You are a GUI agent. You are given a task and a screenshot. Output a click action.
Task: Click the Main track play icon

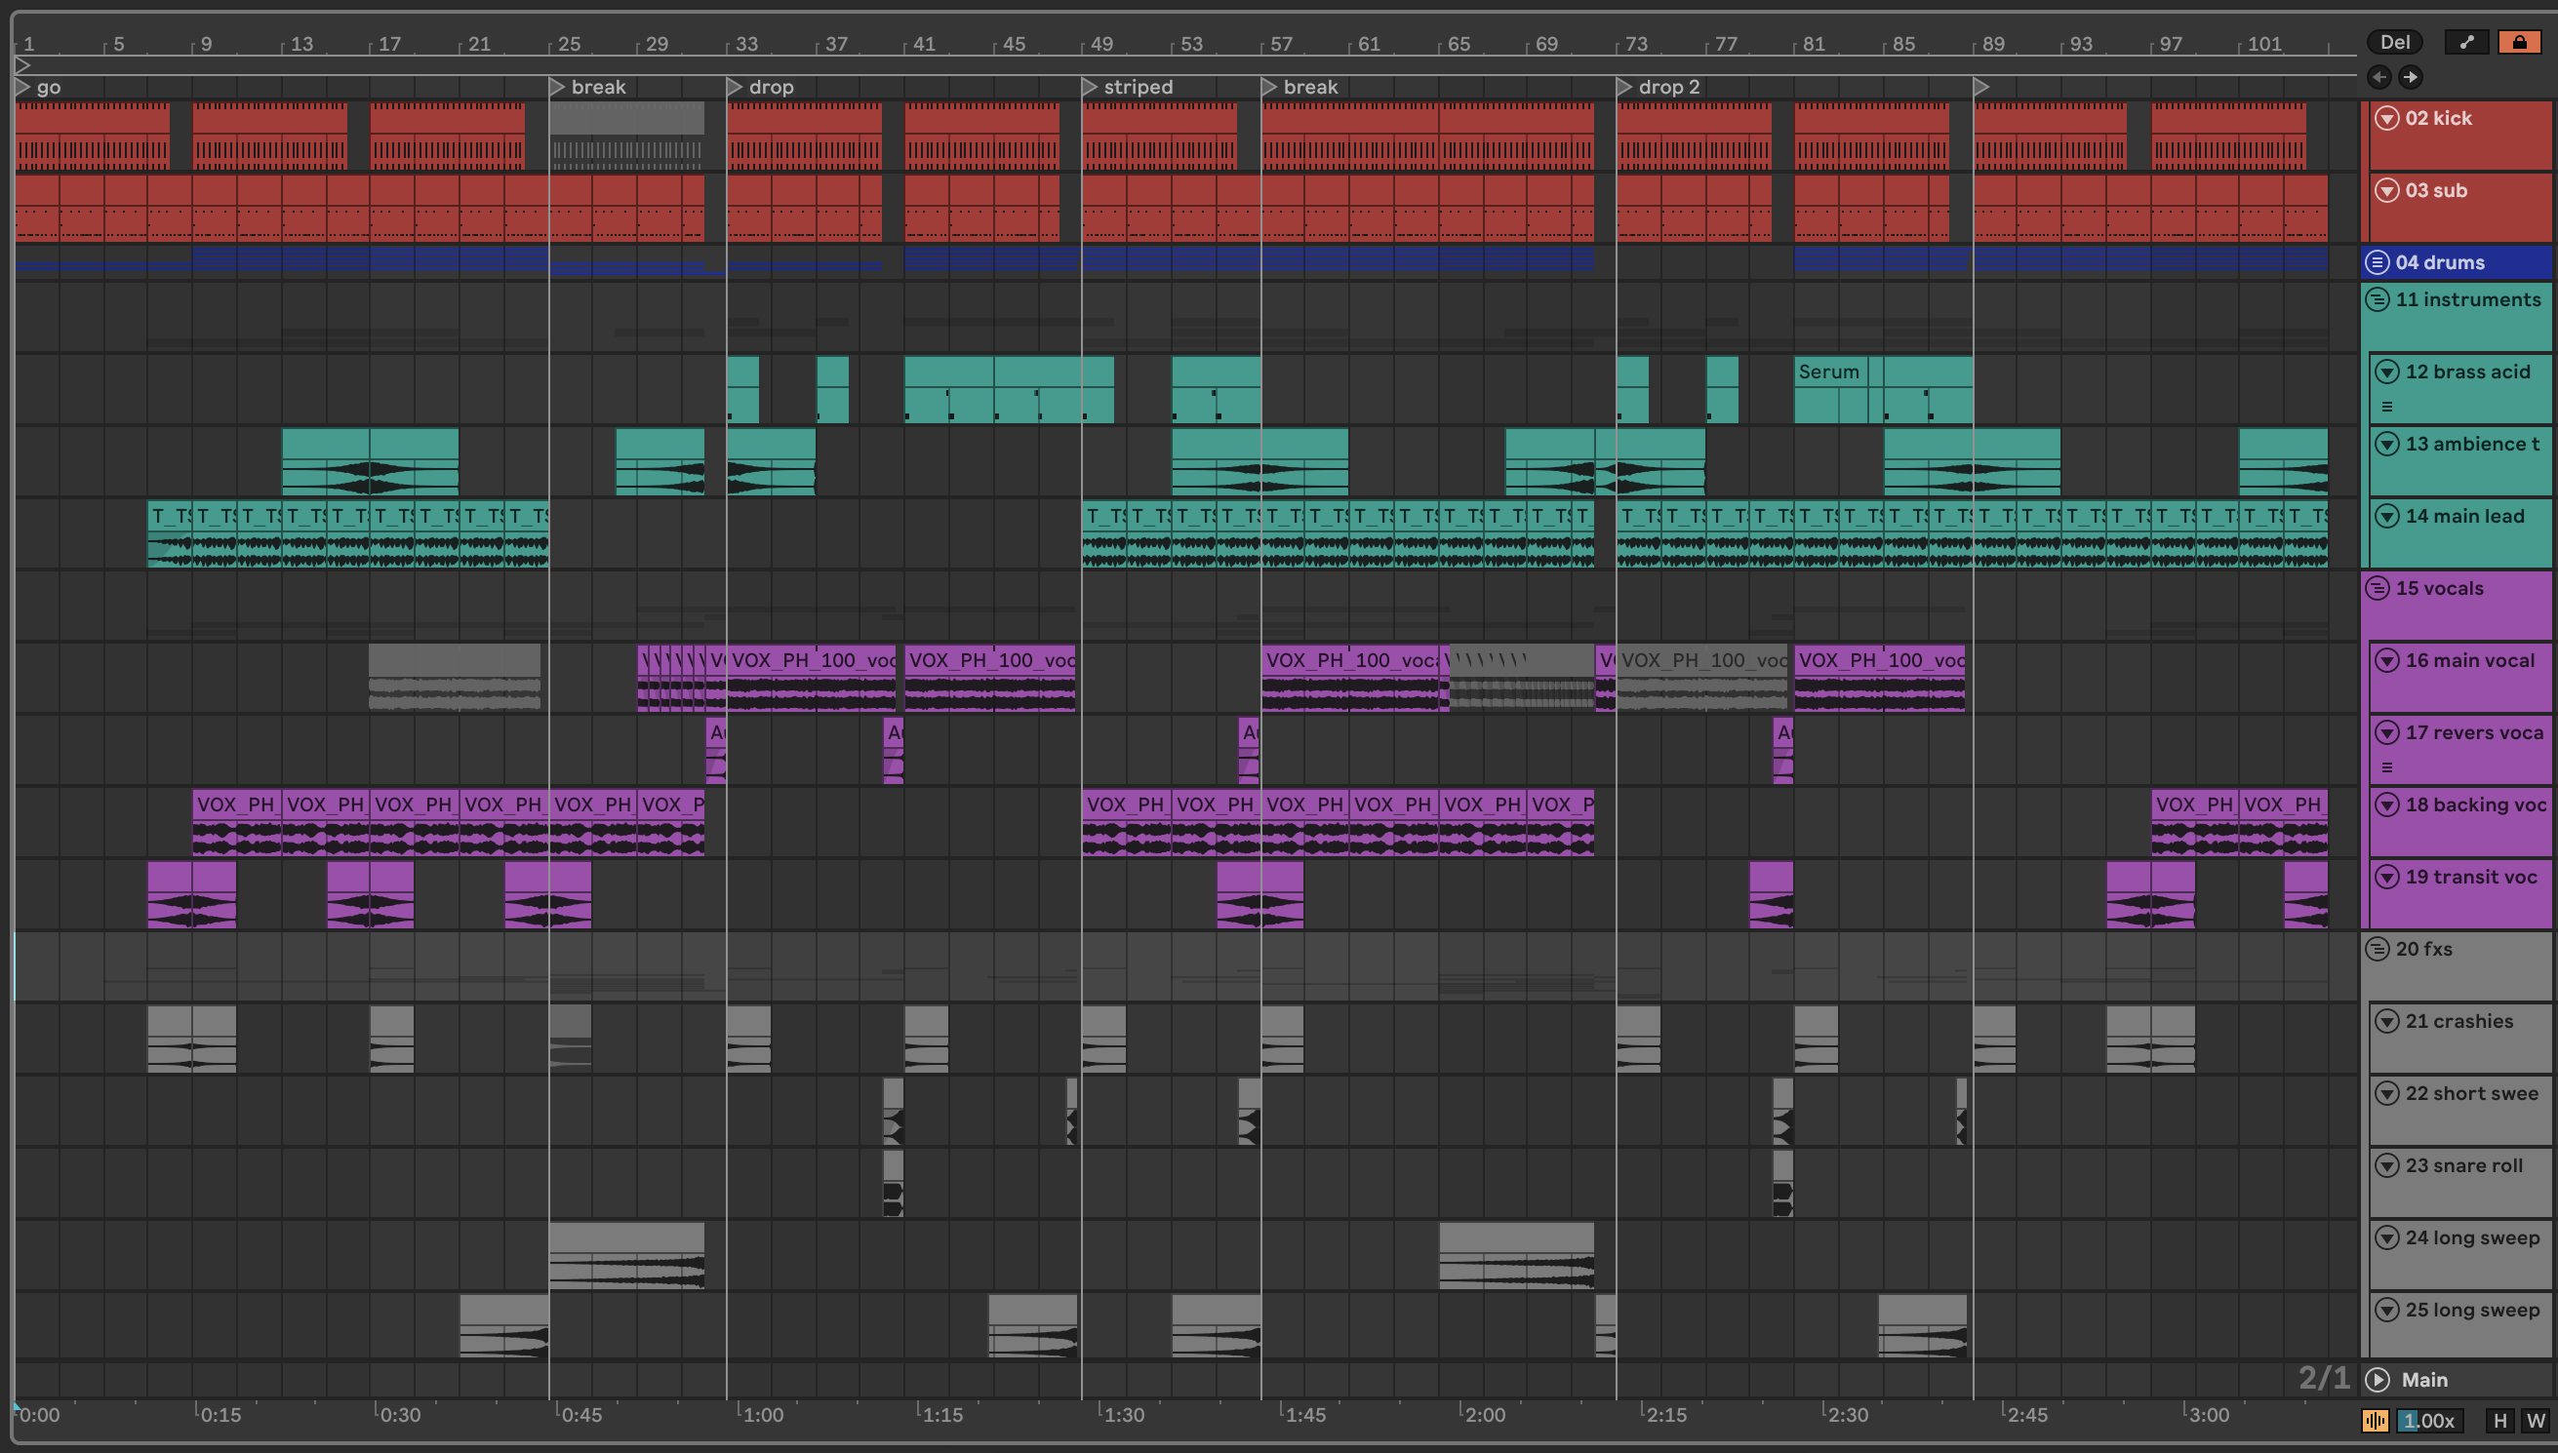(x=2378, y=1379)
